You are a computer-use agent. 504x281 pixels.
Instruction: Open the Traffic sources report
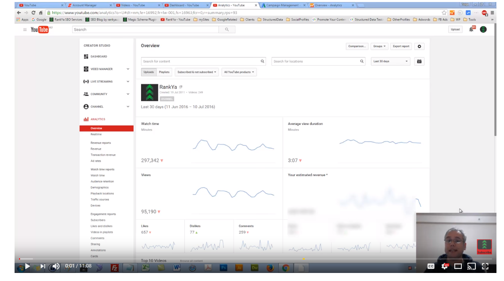click(x=100, y=199)
